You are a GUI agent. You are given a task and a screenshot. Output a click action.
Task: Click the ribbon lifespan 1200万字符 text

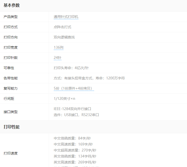[115, 78]
